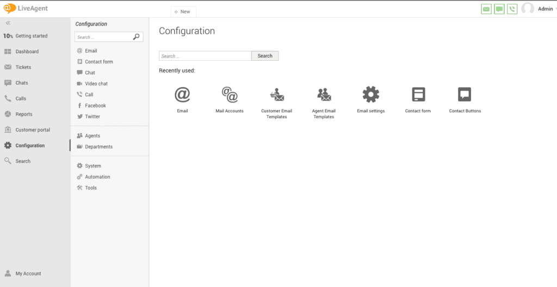
Task: Go to Tickets in main navigation
Action: click(23, 67)
